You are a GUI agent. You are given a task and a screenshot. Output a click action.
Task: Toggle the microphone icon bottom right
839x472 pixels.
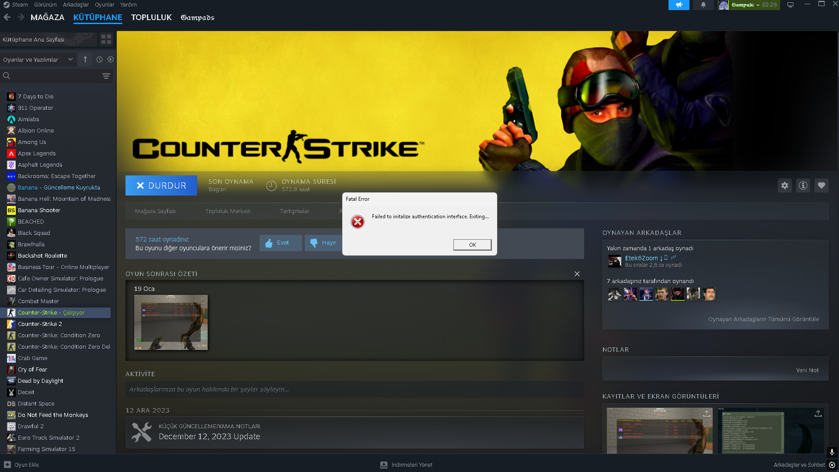click(832, 452)
